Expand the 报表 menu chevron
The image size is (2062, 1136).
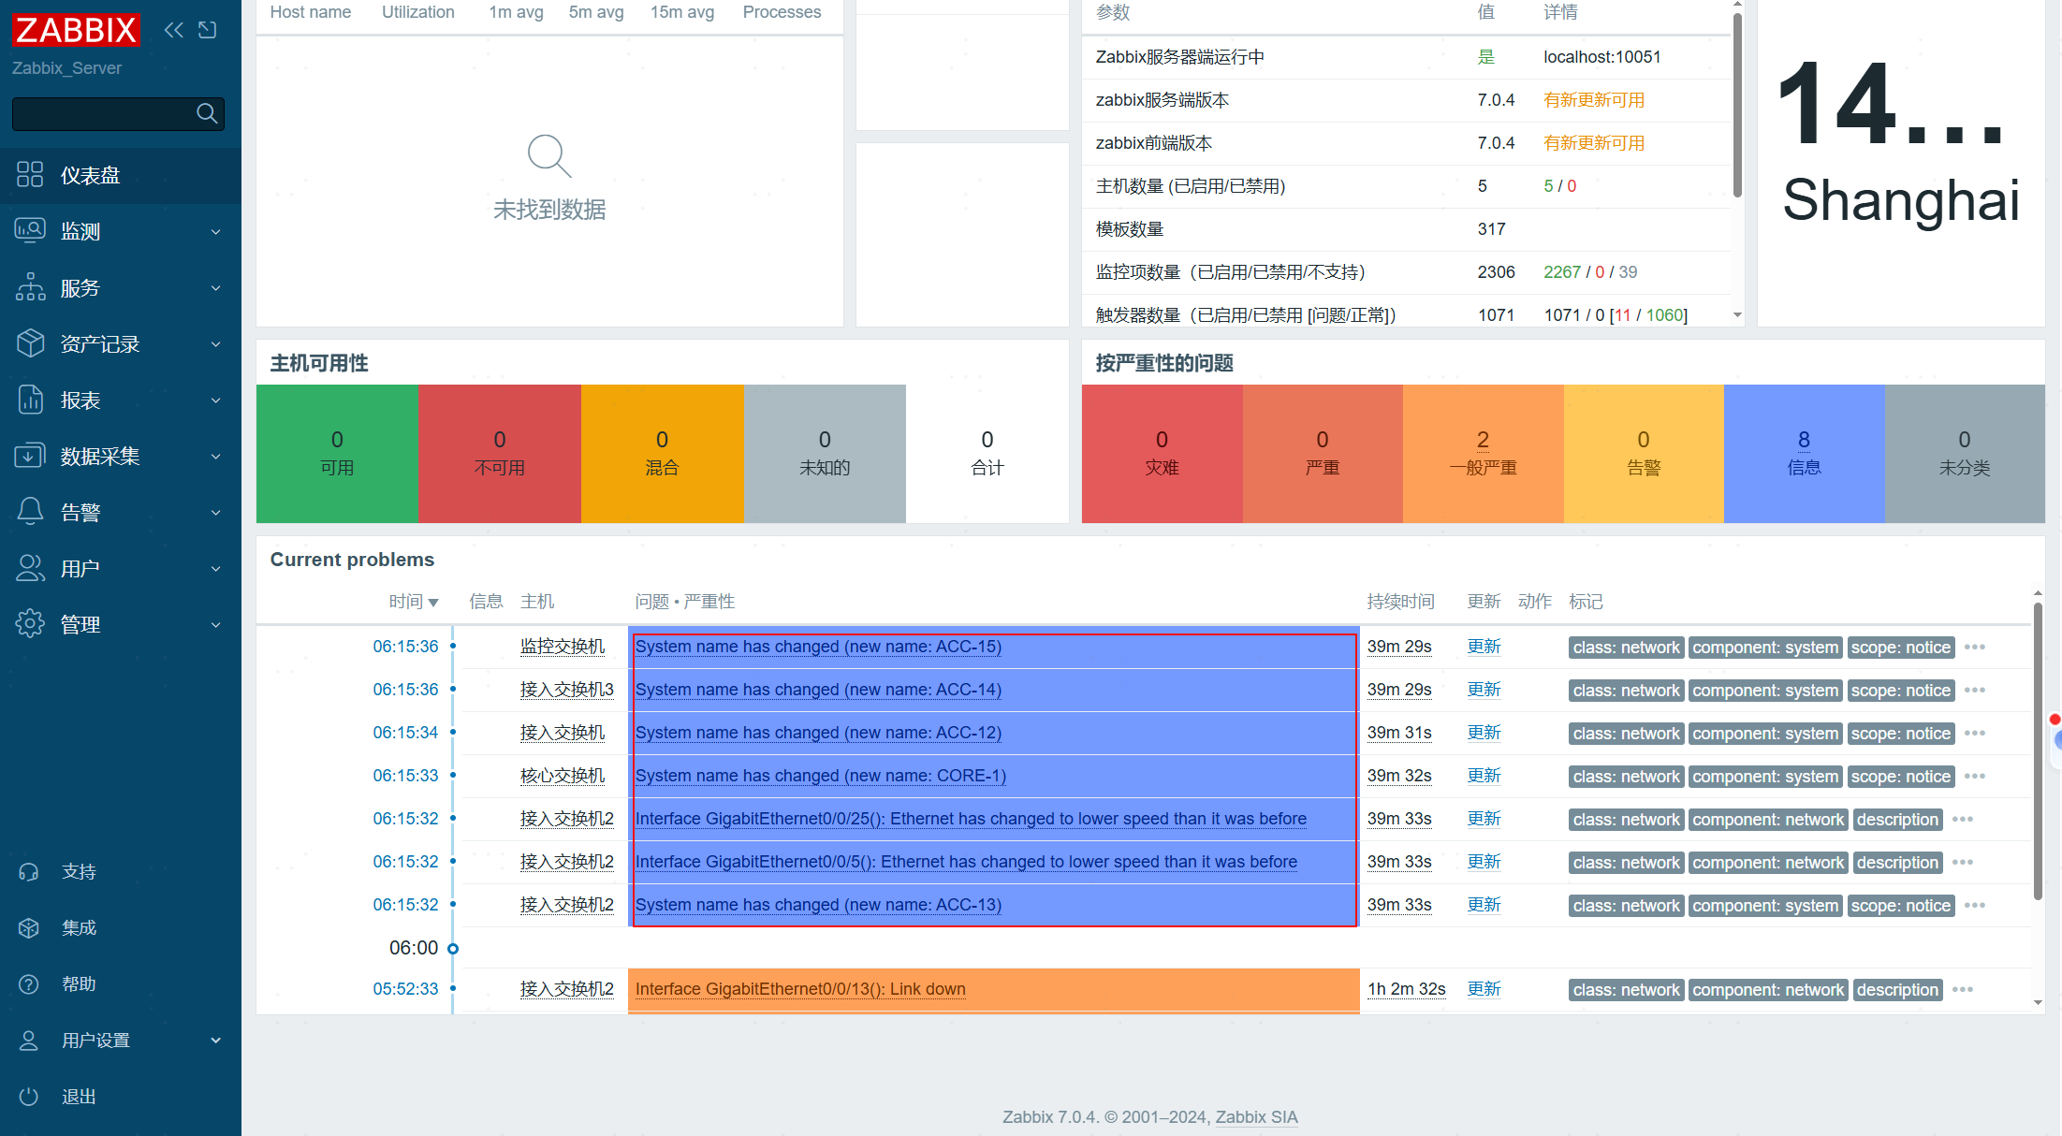[216, 401]
